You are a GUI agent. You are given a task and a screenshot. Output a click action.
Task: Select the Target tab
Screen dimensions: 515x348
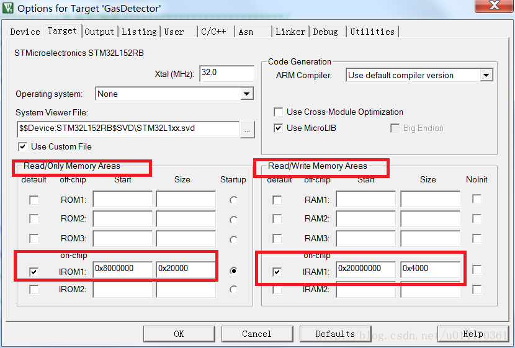click(62, 31)
